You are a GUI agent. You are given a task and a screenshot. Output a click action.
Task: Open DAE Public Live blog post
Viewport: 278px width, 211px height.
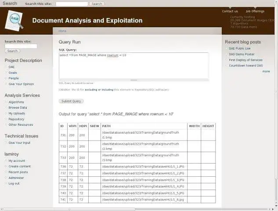click(x=239, y=48)
